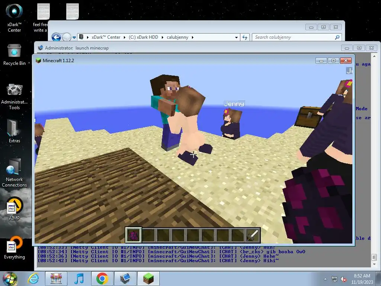Click the Explorer forward arrow button
381x286 pixels.
pyautogui.click(x=67, y=38)
